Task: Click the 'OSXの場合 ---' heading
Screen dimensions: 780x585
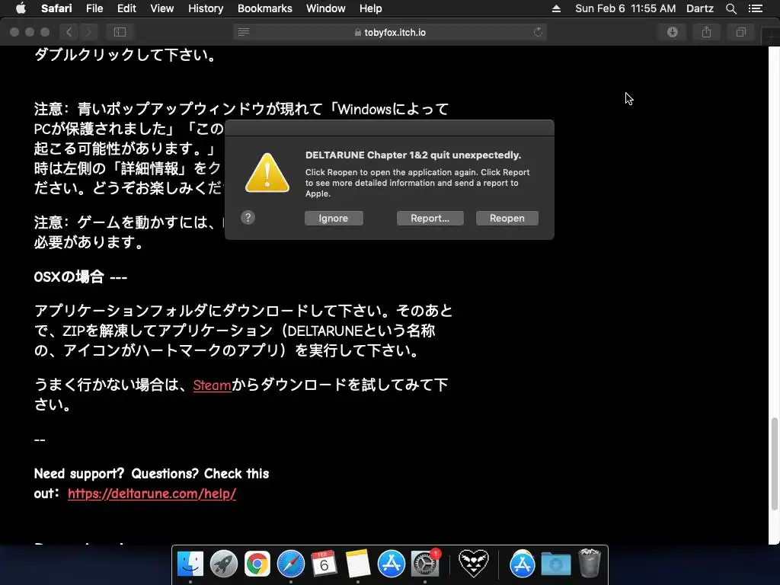Action: tap(81, 277)
